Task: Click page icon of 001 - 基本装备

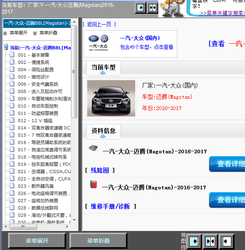Action: point(12,55)
